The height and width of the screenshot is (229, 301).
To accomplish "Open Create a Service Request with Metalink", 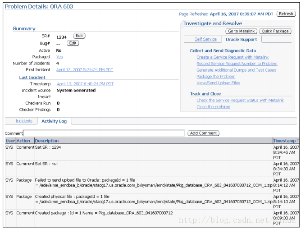I will pos(233,57).
